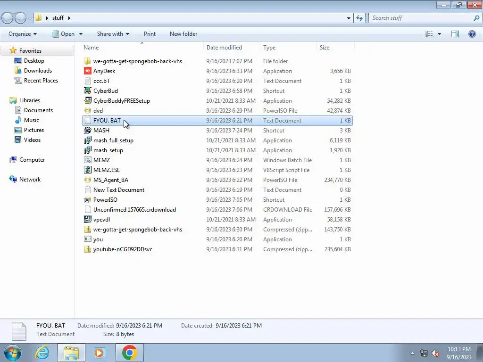The width and height of the screenshot is (483, 362).
Task: Sort by the Name column header
Action: [142, 48]
